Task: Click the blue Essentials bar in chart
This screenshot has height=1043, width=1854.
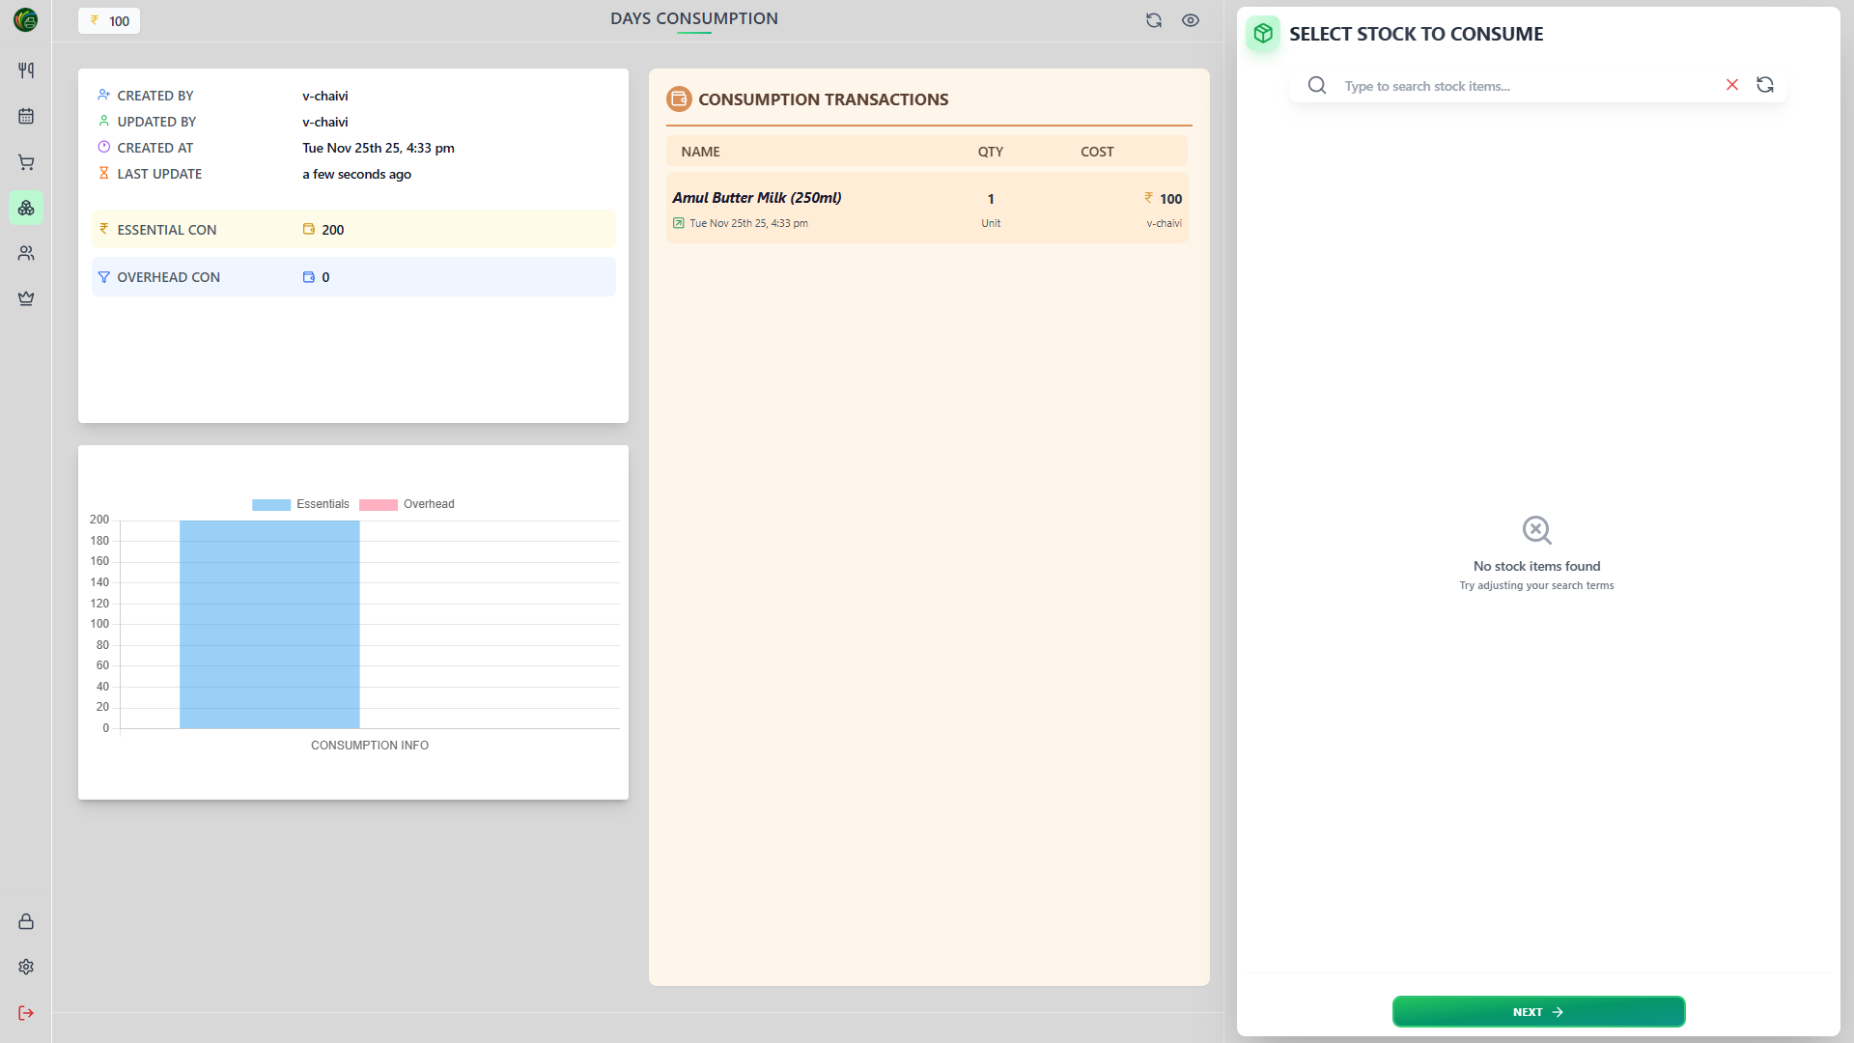Action: coord(269,624)
